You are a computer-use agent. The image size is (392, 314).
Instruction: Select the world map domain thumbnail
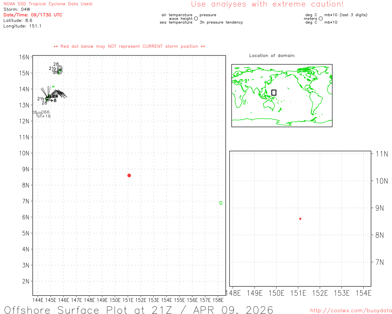[x=282, y=95]
